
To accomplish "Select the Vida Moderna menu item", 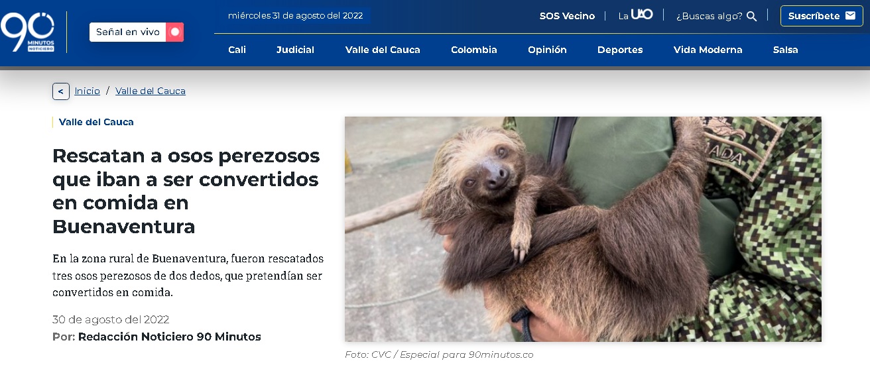I will [x=708, y=50].
